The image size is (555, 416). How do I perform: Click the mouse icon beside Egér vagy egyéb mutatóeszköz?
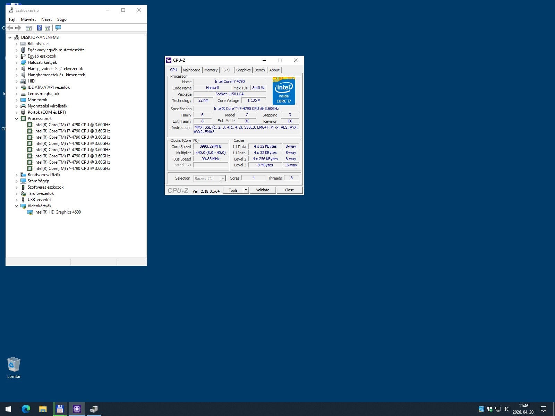point(23,50)
